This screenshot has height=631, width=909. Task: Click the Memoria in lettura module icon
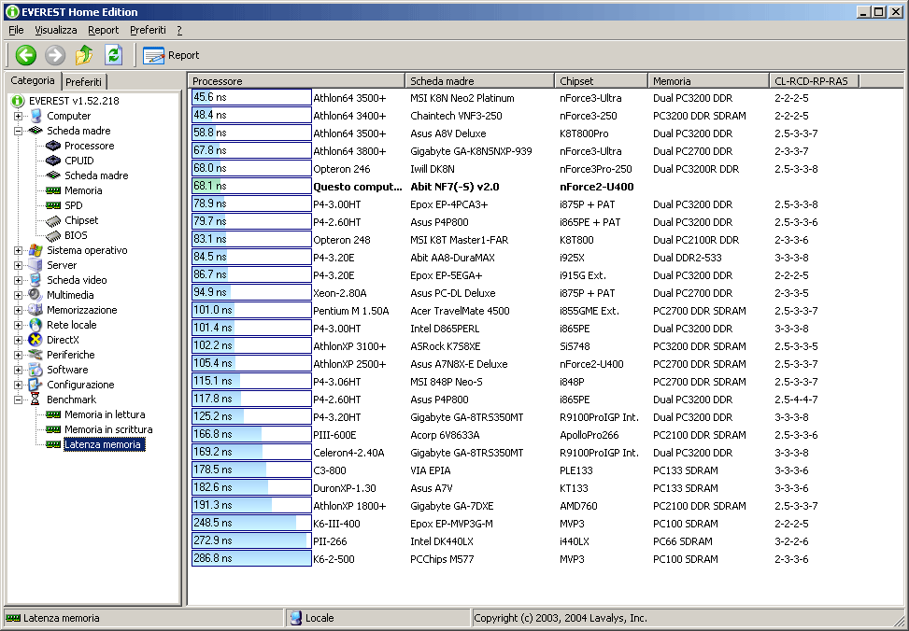pos(53,414)
